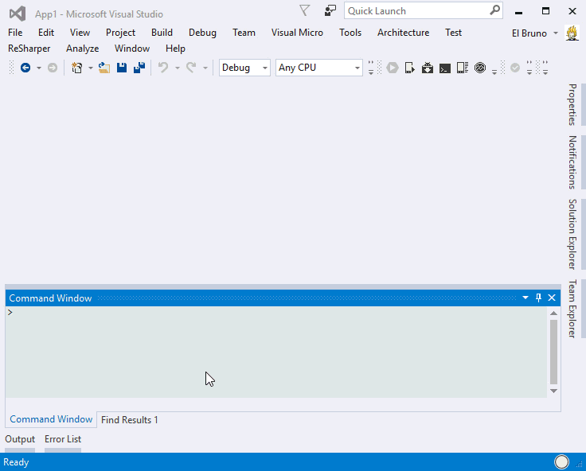Image resolution: width=586 pixels, height=471 pixels.
Task: Close the Command Window panel
Action: 552,298
